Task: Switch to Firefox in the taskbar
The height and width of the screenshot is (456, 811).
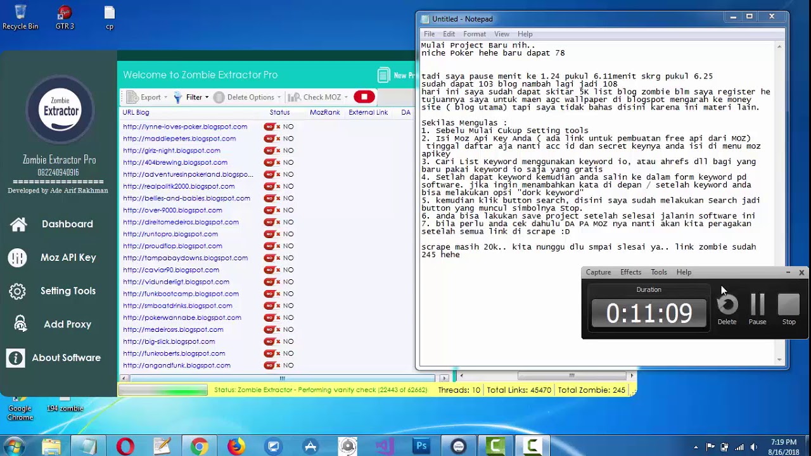Action: pyautogui.click(x=236, y=446)
